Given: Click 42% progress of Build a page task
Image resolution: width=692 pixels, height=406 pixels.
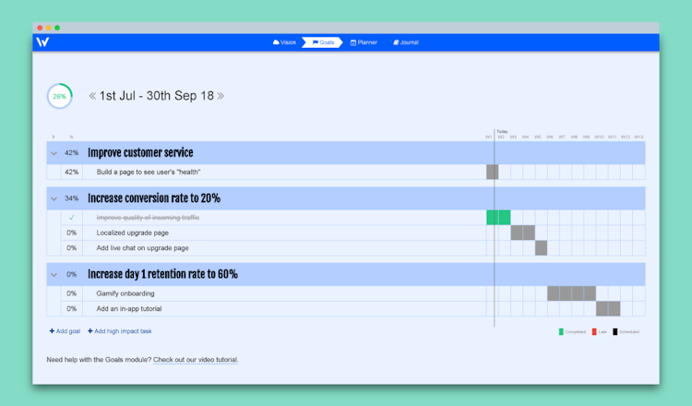Looking at the screenshot, I should pos(71,173).
